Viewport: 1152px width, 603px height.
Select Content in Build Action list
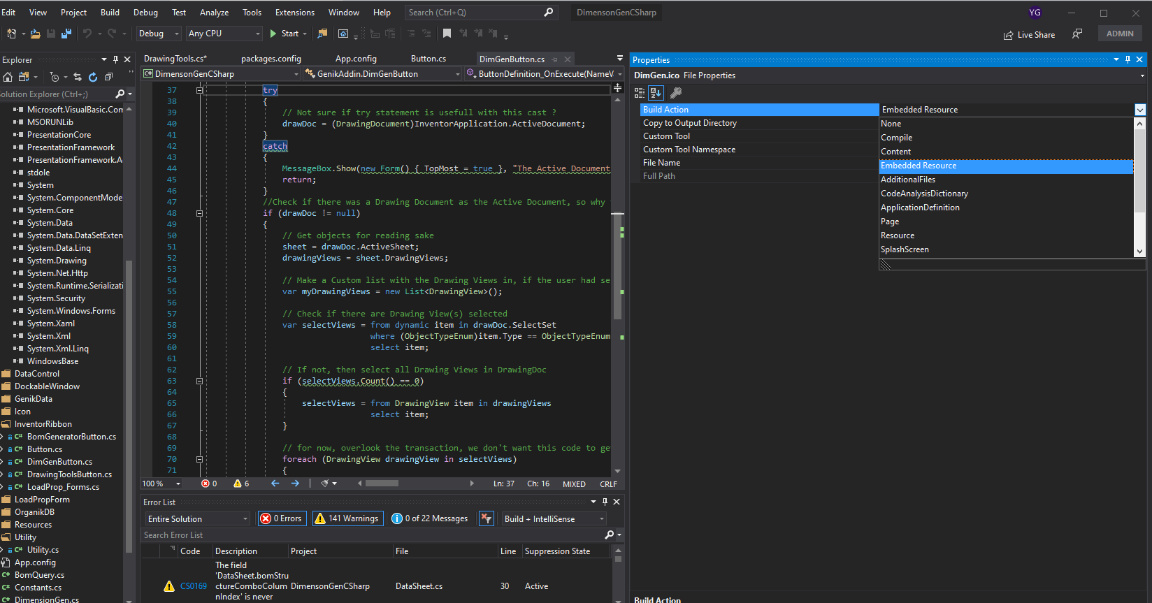tap(1006, 152)
